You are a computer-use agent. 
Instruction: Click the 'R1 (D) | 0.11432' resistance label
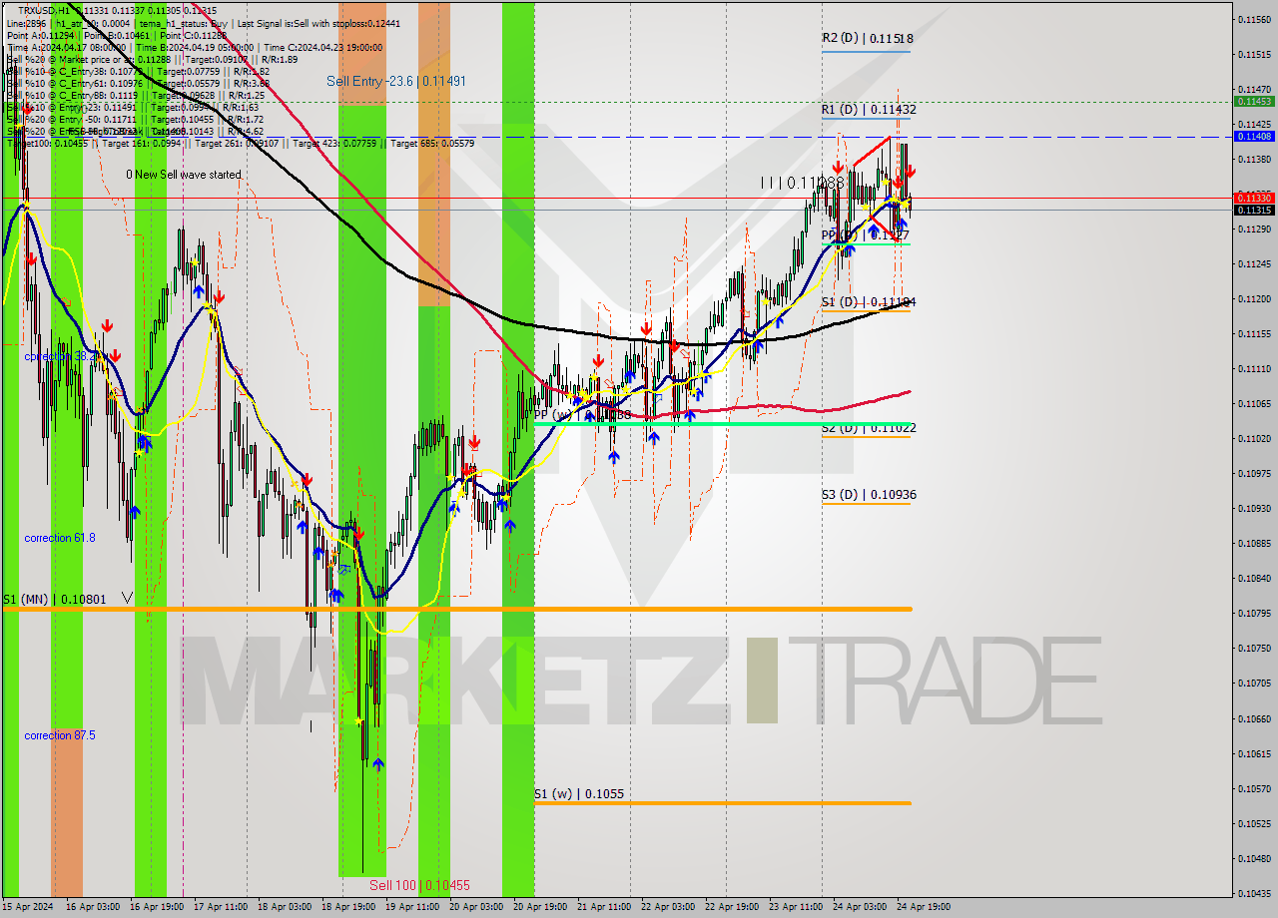869,109
